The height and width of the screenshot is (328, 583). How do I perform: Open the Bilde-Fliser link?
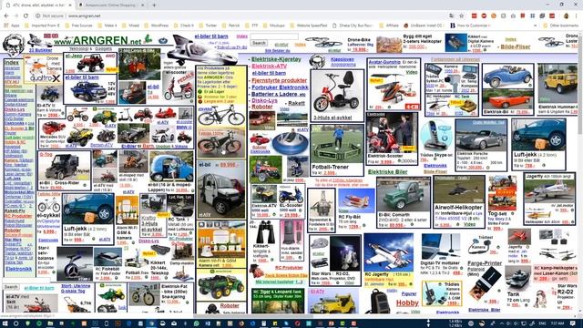pos(516,46)
